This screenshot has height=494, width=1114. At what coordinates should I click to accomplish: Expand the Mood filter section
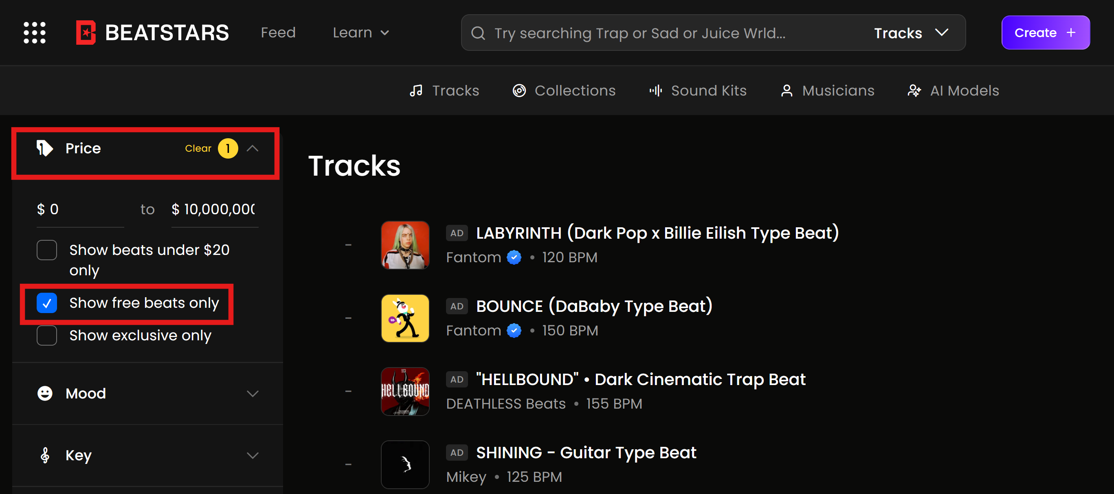[253, 394]
